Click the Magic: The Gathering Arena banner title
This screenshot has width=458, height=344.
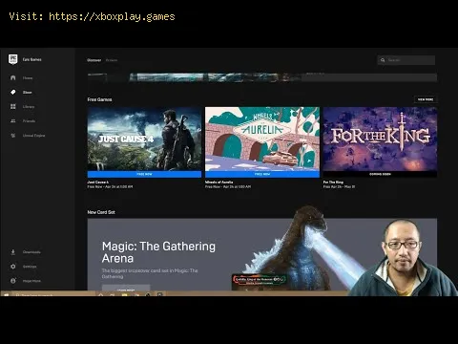click(x=158, y=252)
